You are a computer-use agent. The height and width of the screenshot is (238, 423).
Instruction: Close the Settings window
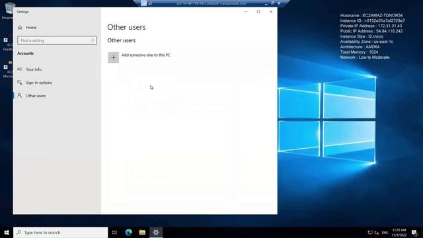tap(271, 12)
